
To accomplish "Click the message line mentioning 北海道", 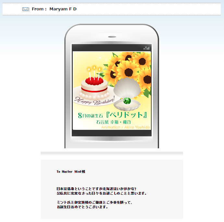I will pos(96,189).
